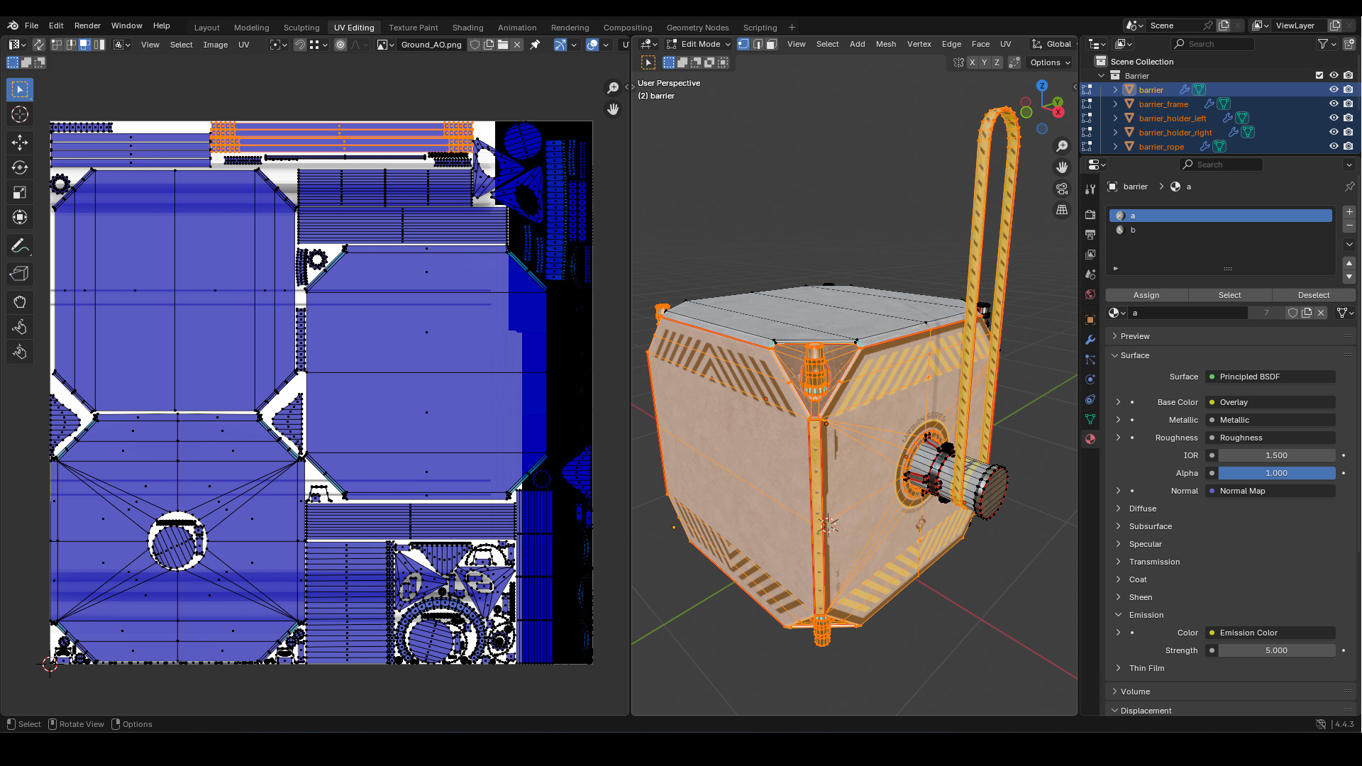Select the UV editor Select Box tool
Image resolution: width=1362 pixels, height=766 pixels.
(20, 89)
